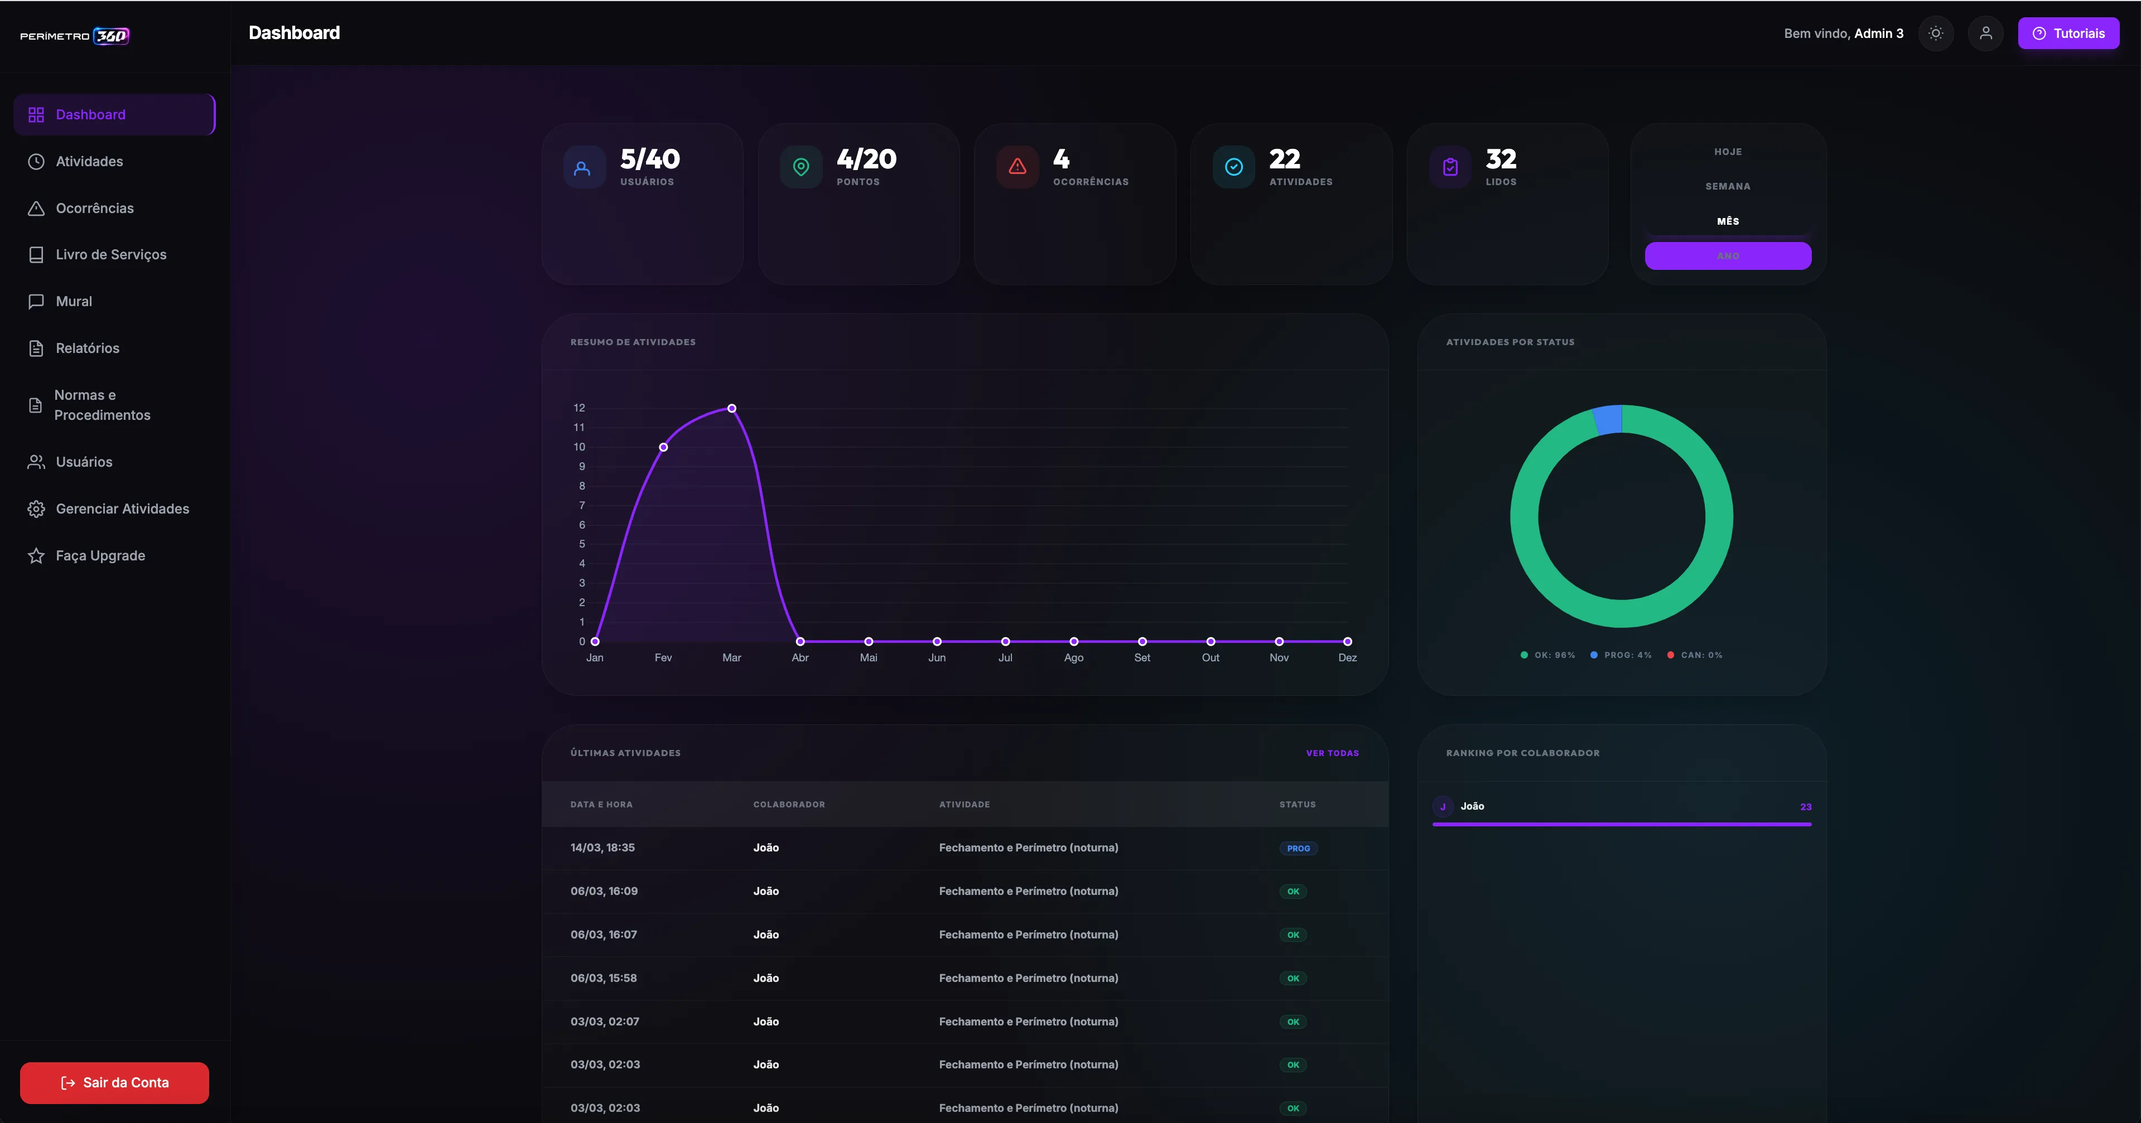Click the Ver Todas link
Image resolution: width=2141 pixels, height=1123 pixels.
(1332, 753)
